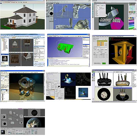Viewport: 137px width, 136px height.
Task: Select the person standing on the wooden deck
Action: coord(10,24)
